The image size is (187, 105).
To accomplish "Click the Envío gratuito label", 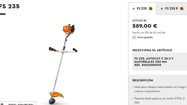I will coord(145,37).
